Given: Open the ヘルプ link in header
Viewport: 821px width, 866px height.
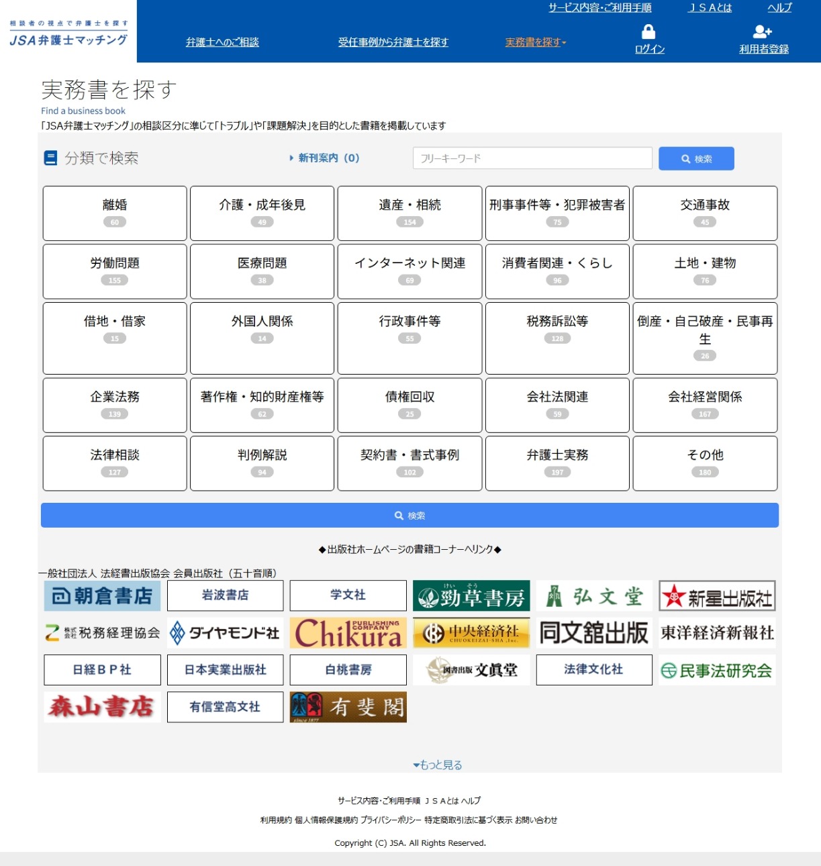Looking at the screenshot, I should (779, 7).
